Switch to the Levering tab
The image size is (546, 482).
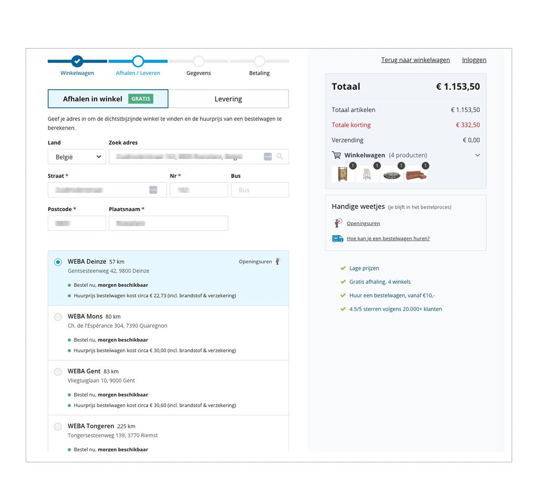coord(229,99)
